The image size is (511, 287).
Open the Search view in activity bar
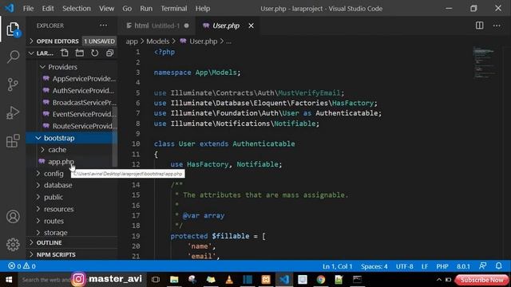(x=13, y=57)
